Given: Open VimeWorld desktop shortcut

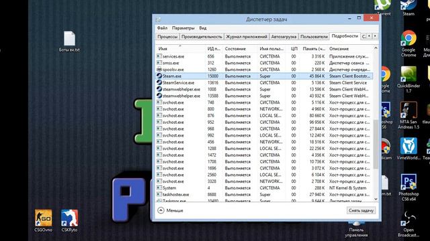Looking at the screenshot, I should [408, 149].
